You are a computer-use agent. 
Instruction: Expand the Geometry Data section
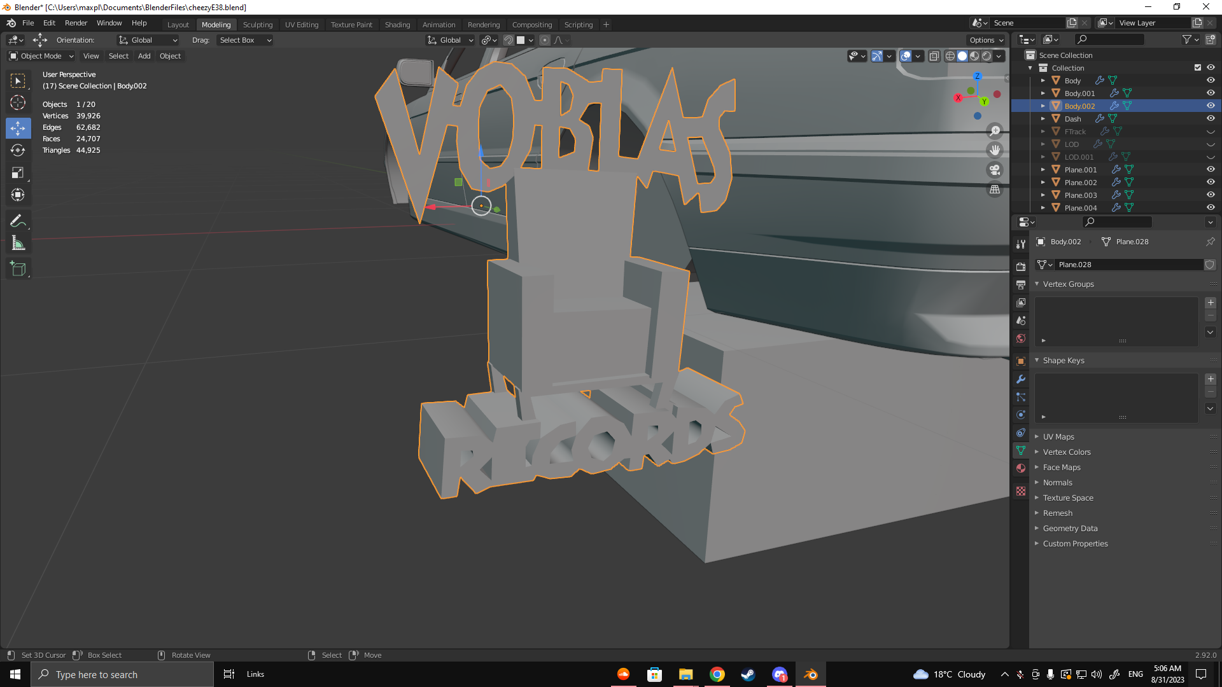click(1070, 529)
